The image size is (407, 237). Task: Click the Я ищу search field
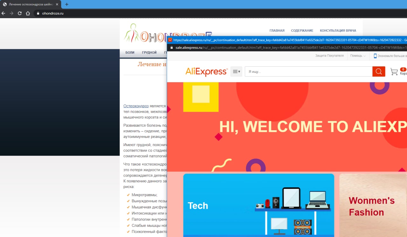click(309, 71)
